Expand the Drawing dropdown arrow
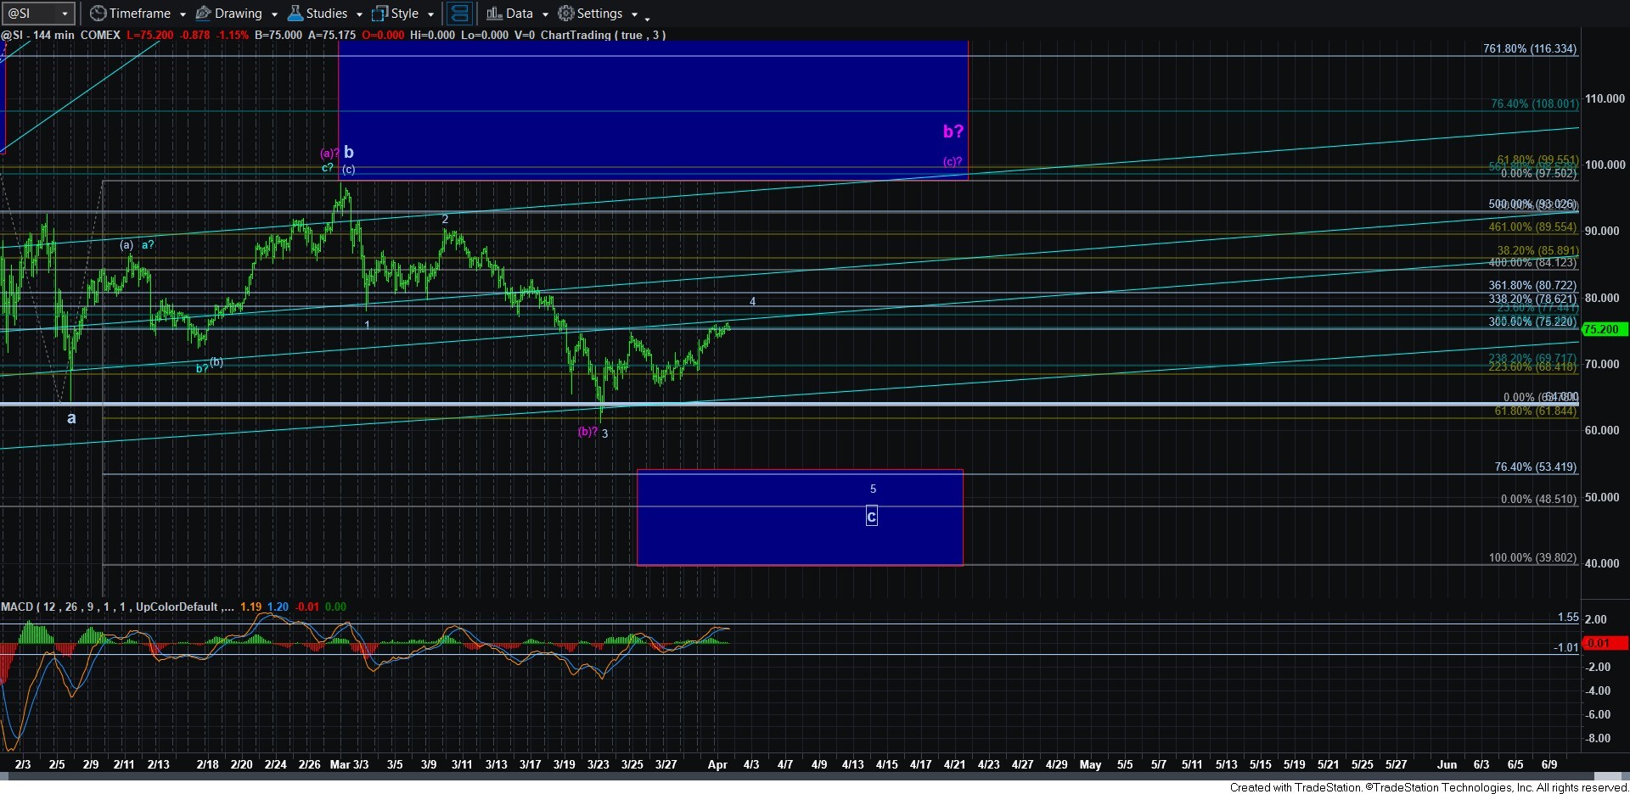The image size is (1630, 794). [x=274, y=14]
